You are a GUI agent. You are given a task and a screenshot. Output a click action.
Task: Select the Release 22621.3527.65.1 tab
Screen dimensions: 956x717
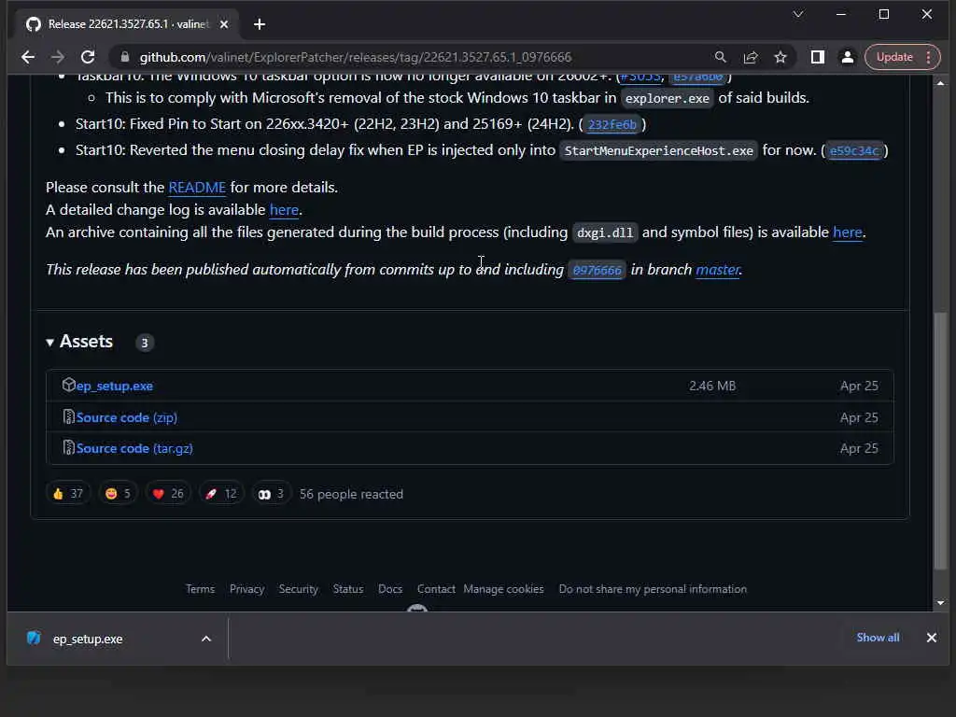[127, 24]
